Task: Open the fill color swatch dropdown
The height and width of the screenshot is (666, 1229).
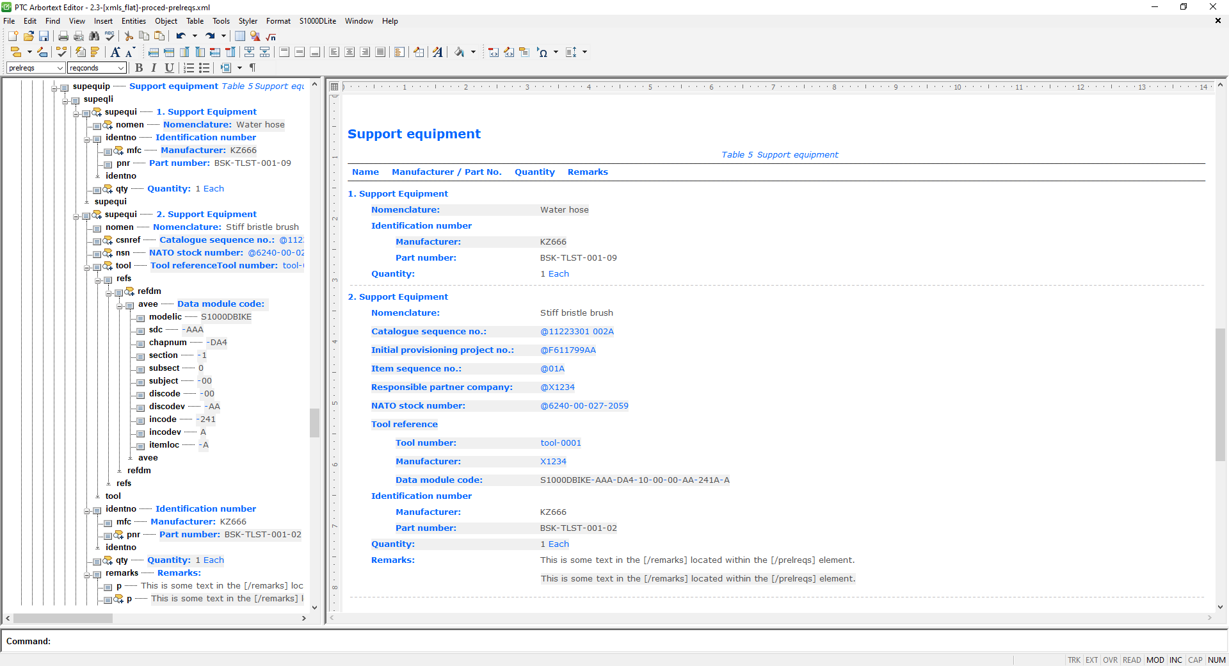Action: coord(473,53)
